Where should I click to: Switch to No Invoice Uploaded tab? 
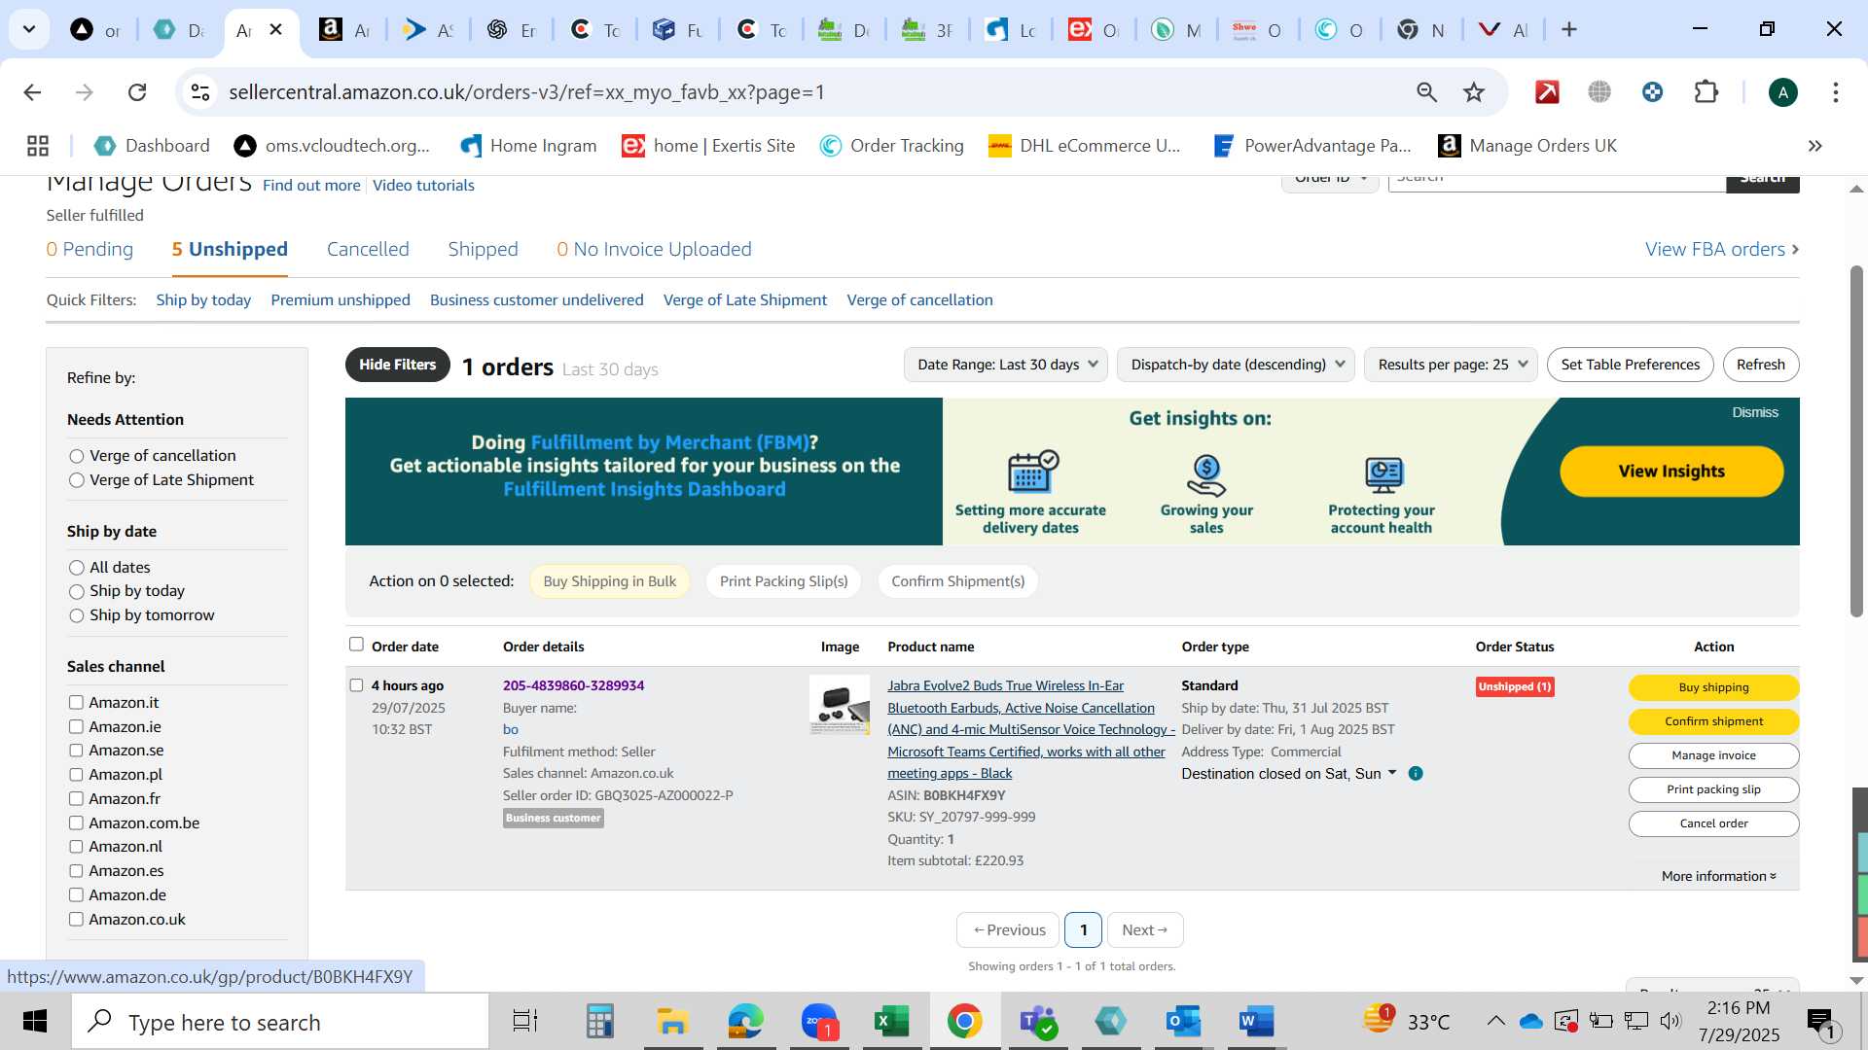coord(654,249)
